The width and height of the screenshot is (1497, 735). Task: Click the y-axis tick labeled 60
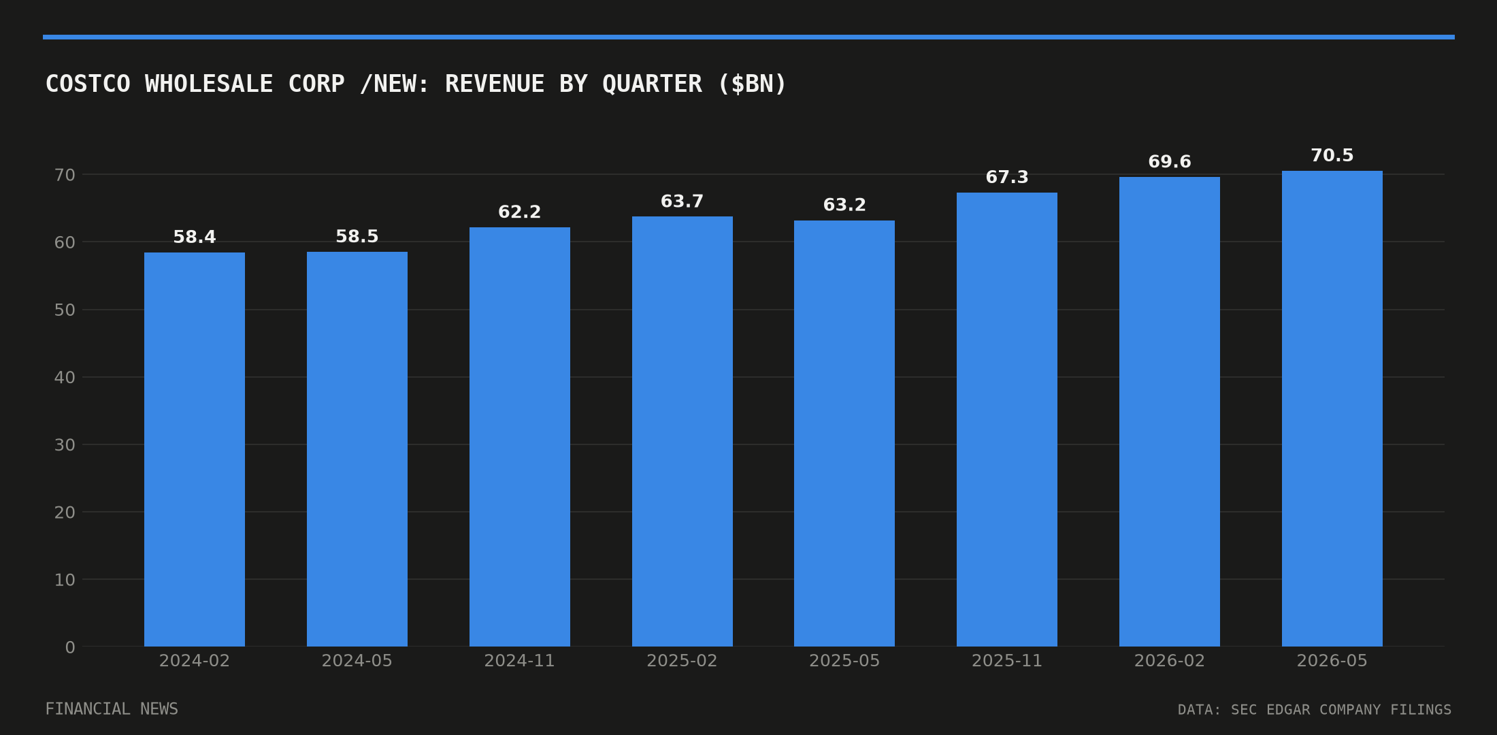(65, 242)
